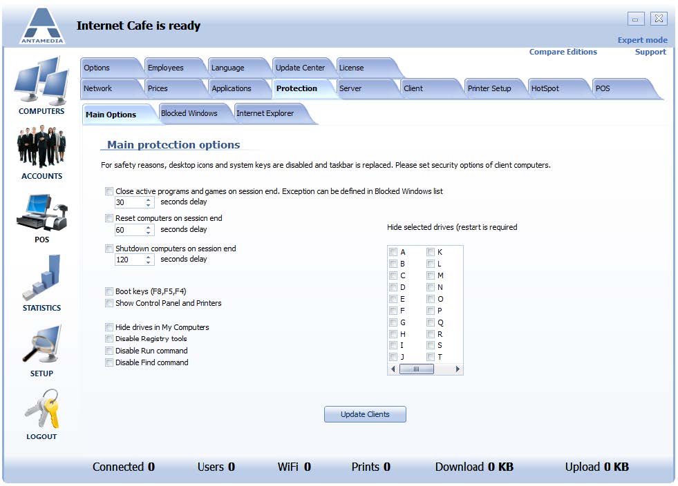The image size is (678, 486).
Task: Increase the 30 seconds delay value
Action: (149, 200)
